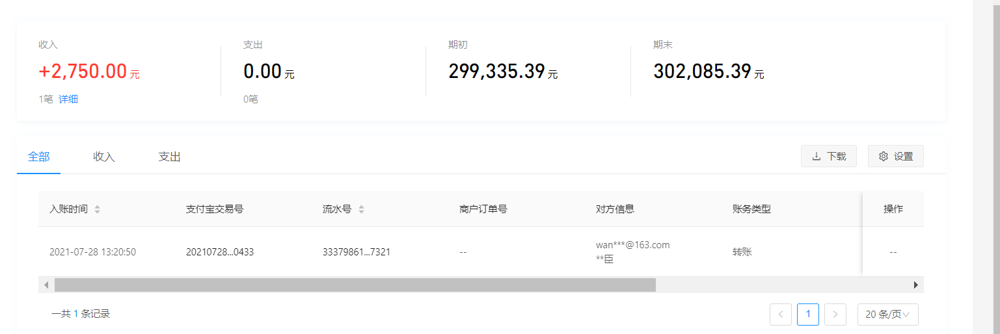The height and width of the screenshot is (334, 1000).
Task: Click serial number 33379861...7321
Action: (357, 252)
